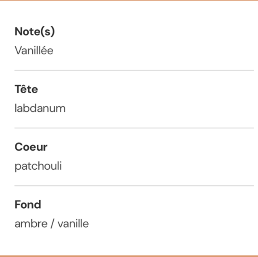Click the orange border at the bottom

(129, 256)
